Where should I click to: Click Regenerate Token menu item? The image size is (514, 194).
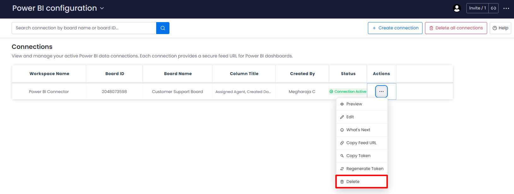[x=362, y=169]
